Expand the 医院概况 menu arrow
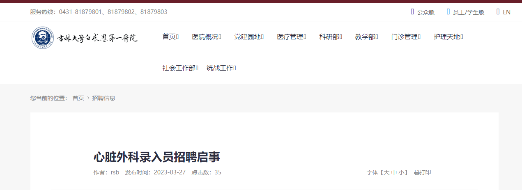This screenshot has height=190, width=522. [x=220, y=37]
